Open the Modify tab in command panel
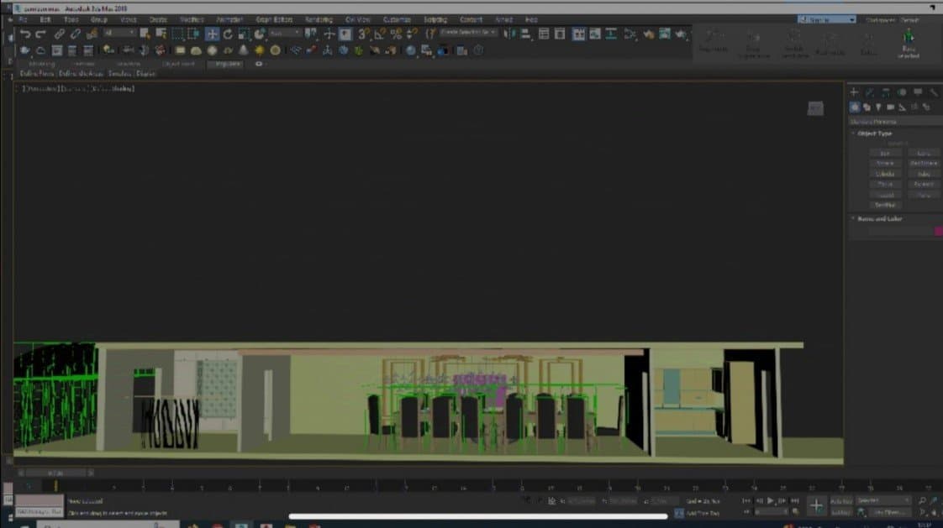 [x=870, y=91]
